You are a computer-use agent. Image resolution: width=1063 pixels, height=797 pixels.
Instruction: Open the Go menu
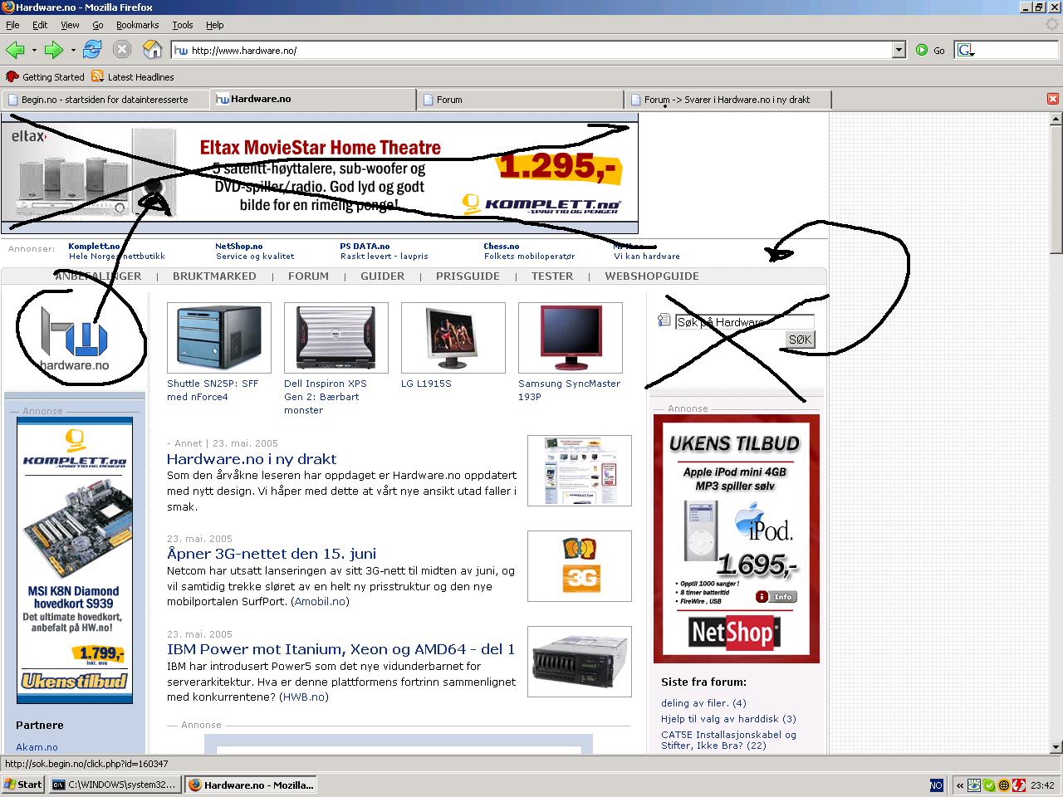click(98, 25)
